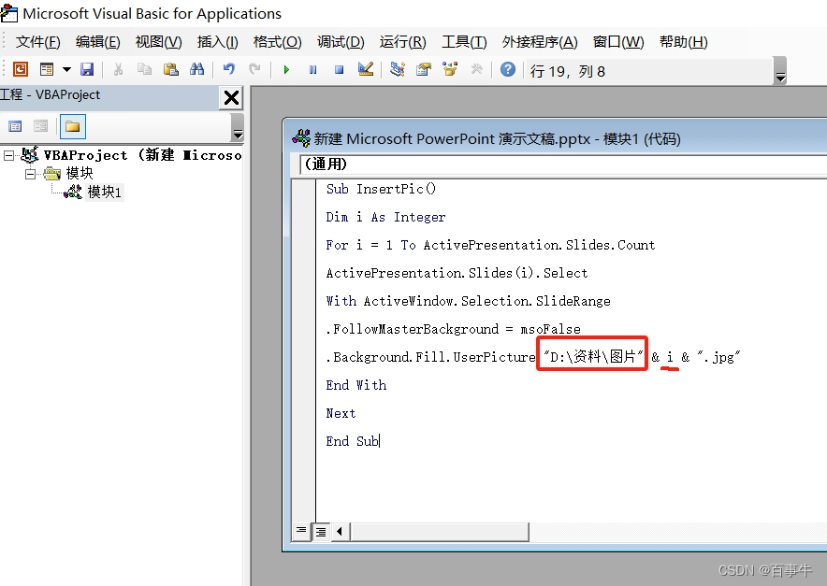Open Properties Window toolbar icon
827x586 pixels.
point(424,69)
